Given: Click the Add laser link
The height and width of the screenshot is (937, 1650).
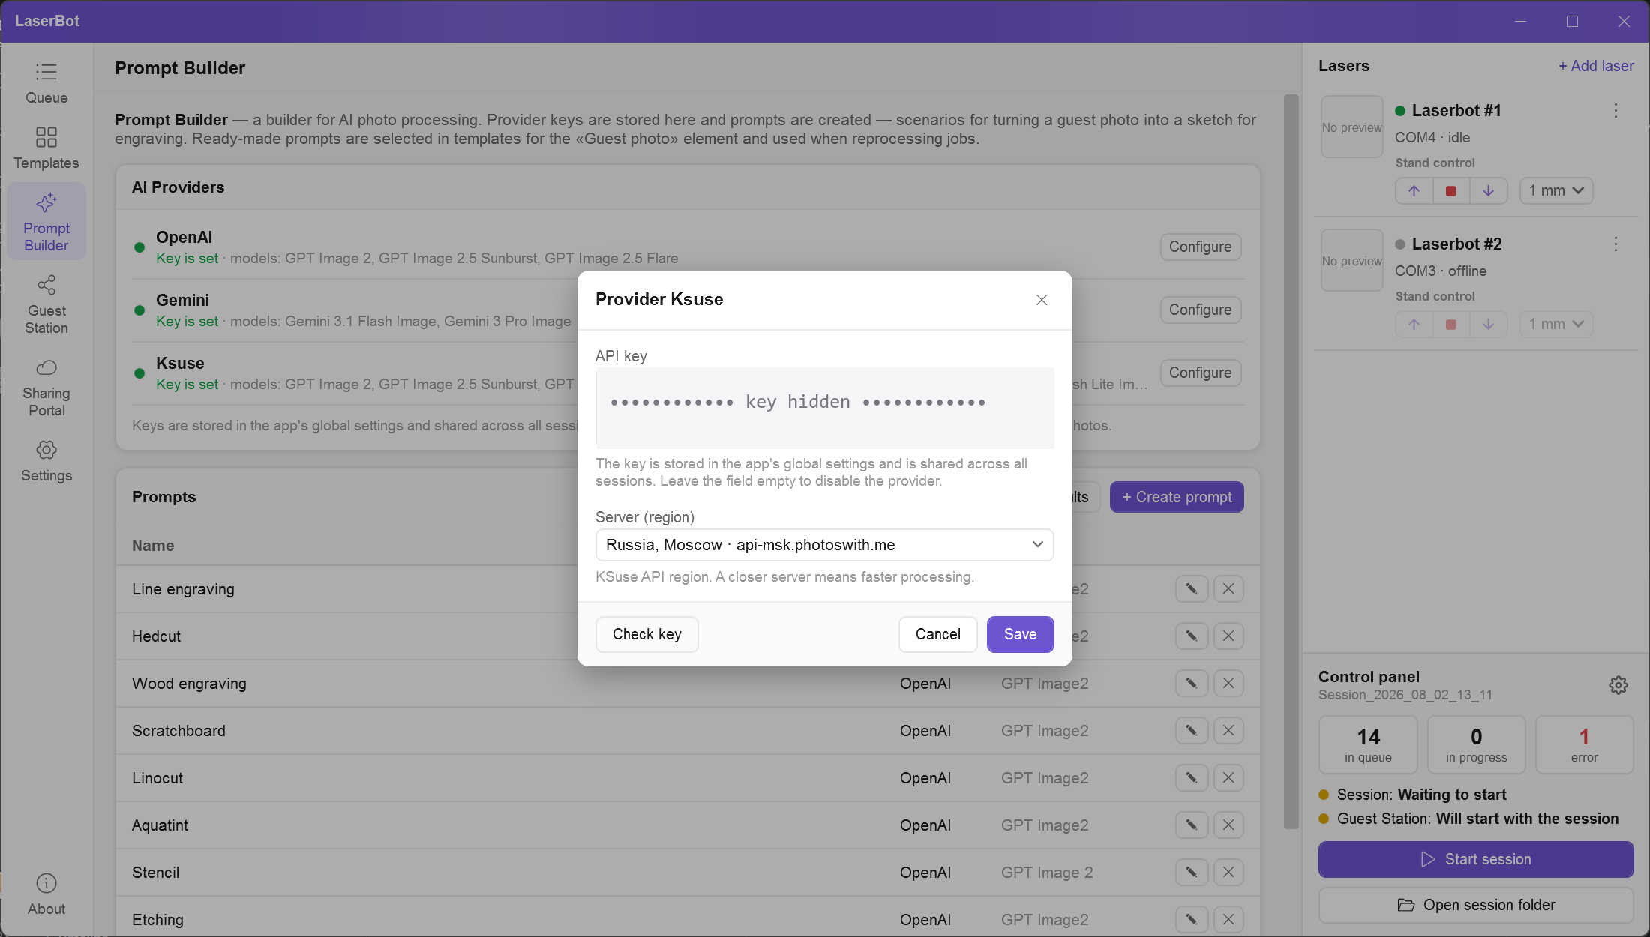Looking at the screenshot, I should pos(1595,66).
